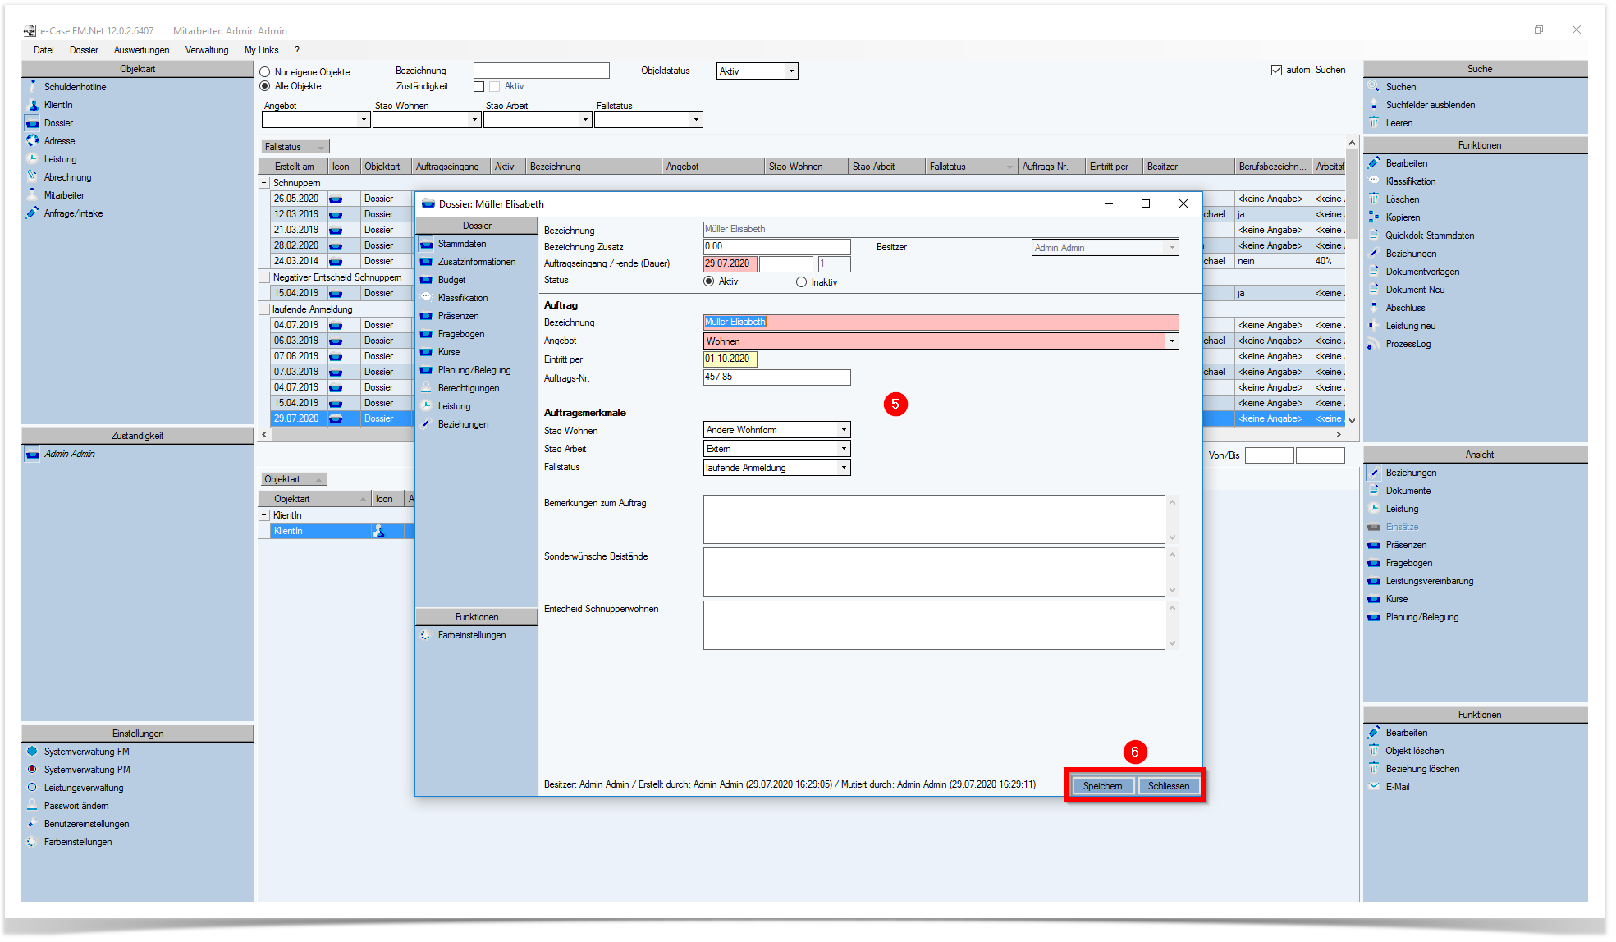1616x942 pixels.
Task: Click the Bemerkungen zum Auftrag text area
Action: coord(934,519)
